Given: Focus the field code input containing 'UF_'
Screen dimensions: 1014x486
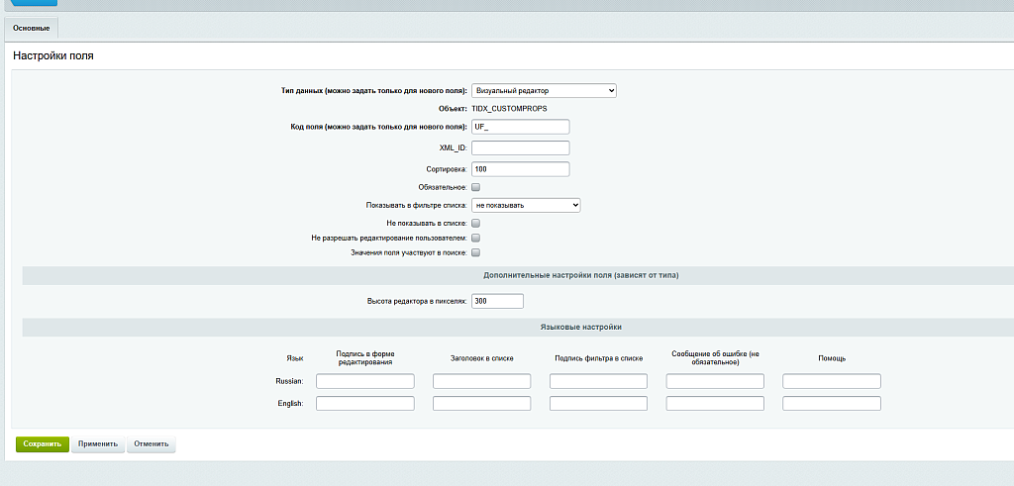Looking at the screenshot, I should pos(521,126).
